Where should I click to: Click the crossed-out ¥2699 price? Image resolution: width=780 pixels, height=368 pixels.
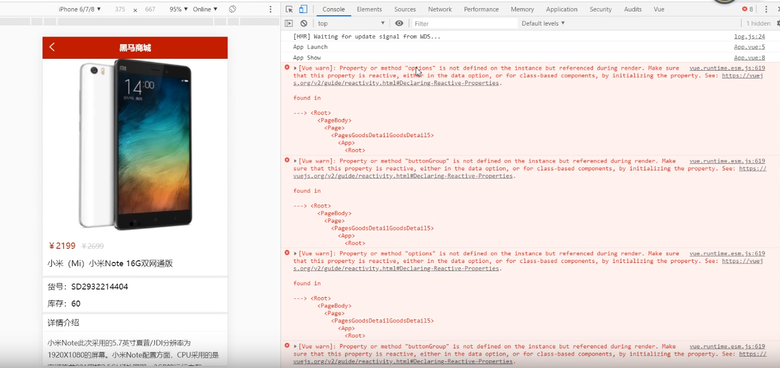click(x=92, y=246)
